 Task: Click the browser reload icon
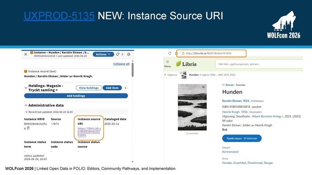pyautogui.click(x=170, y=53)
